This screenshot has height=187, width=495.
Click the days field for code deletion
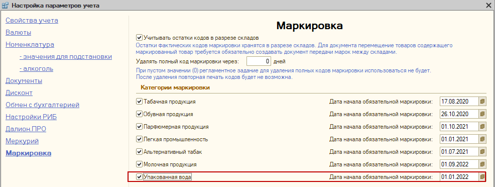259,61
